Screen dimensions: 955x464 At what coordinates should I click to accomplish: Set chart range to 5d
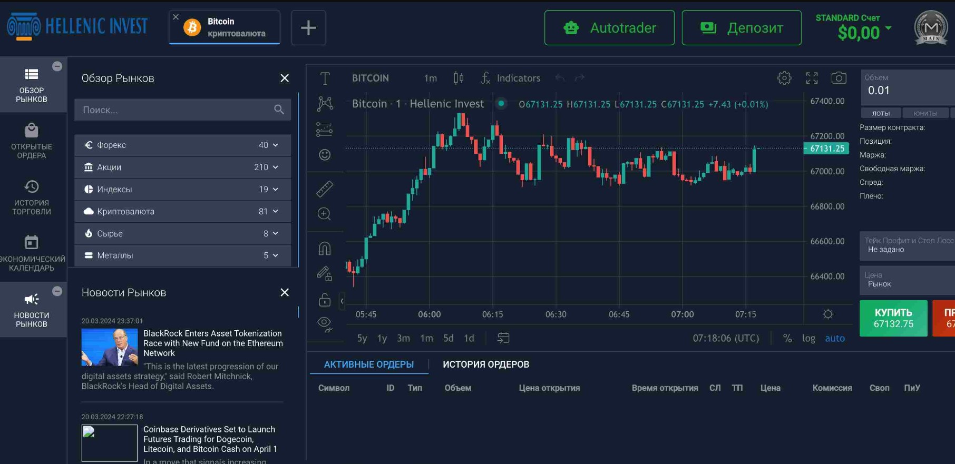(448, 338)
